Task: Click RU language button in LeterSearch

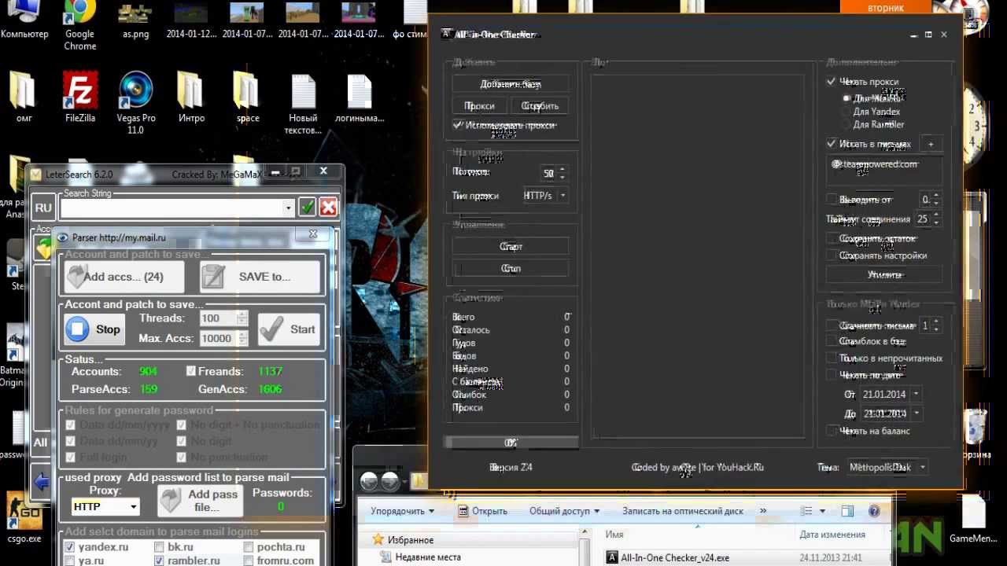Action: [x=43, y=208]
